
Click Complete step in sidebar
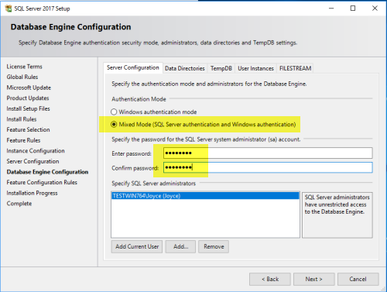[x=19, y=204]
